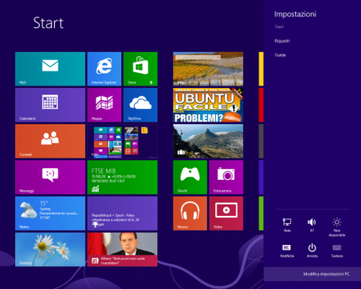
Task: Open the SkyDrive cloud tile
Action: coord(140,105)
